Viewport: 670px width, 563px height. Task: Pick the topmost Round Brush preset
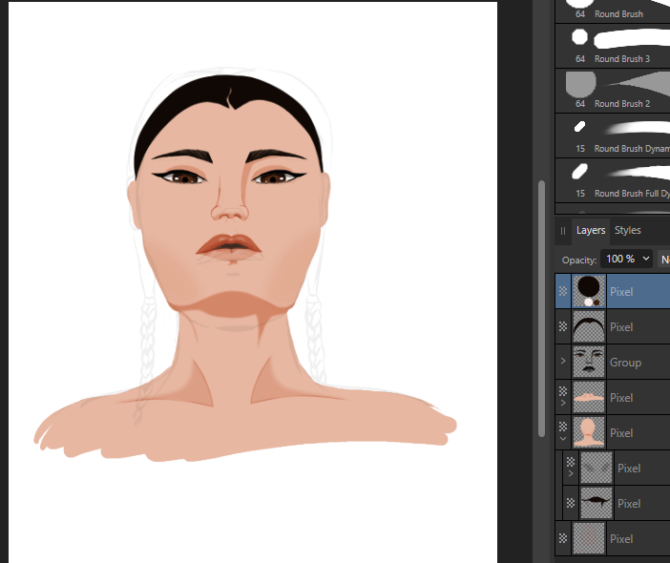click(613, 10)
